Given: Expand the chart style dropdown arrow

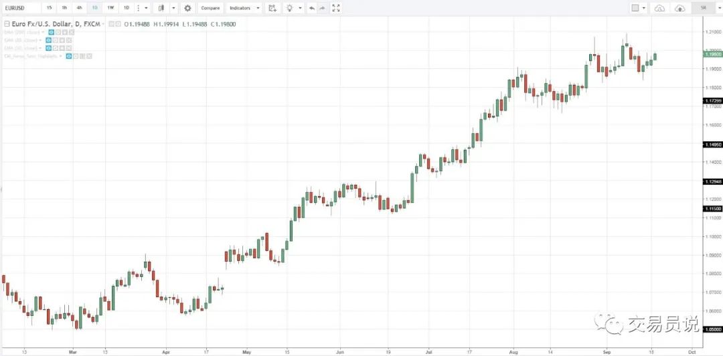Looking at the screenshot, I should click(173, 8).
